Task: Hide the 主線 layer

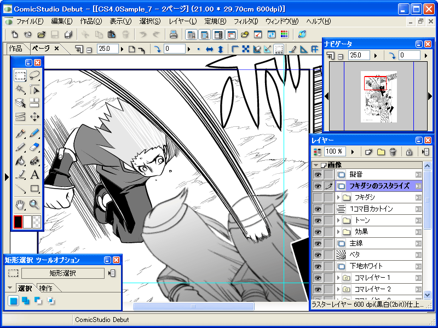Action: 318,243
